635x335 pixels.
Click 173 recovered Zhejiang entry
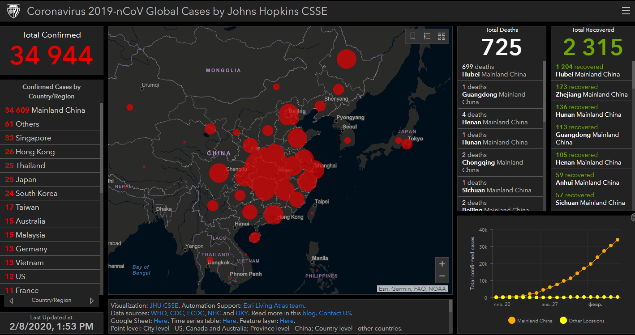pyautogui.click(x=591, y=91)
